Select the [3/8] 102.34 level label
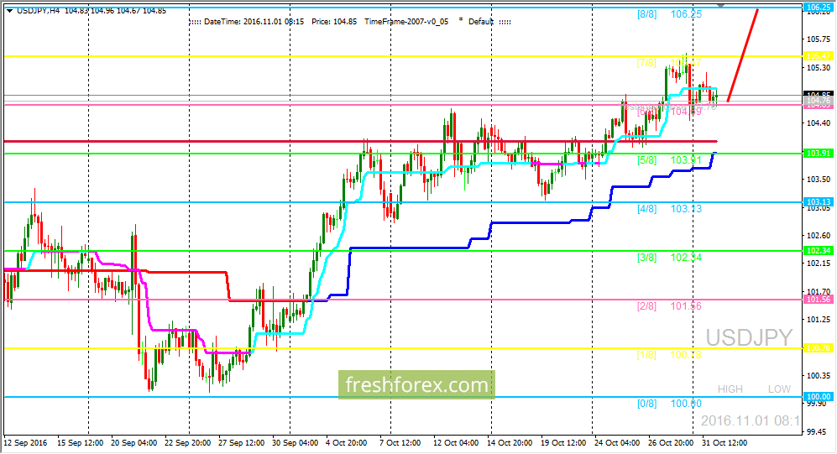 coord(670,258)
